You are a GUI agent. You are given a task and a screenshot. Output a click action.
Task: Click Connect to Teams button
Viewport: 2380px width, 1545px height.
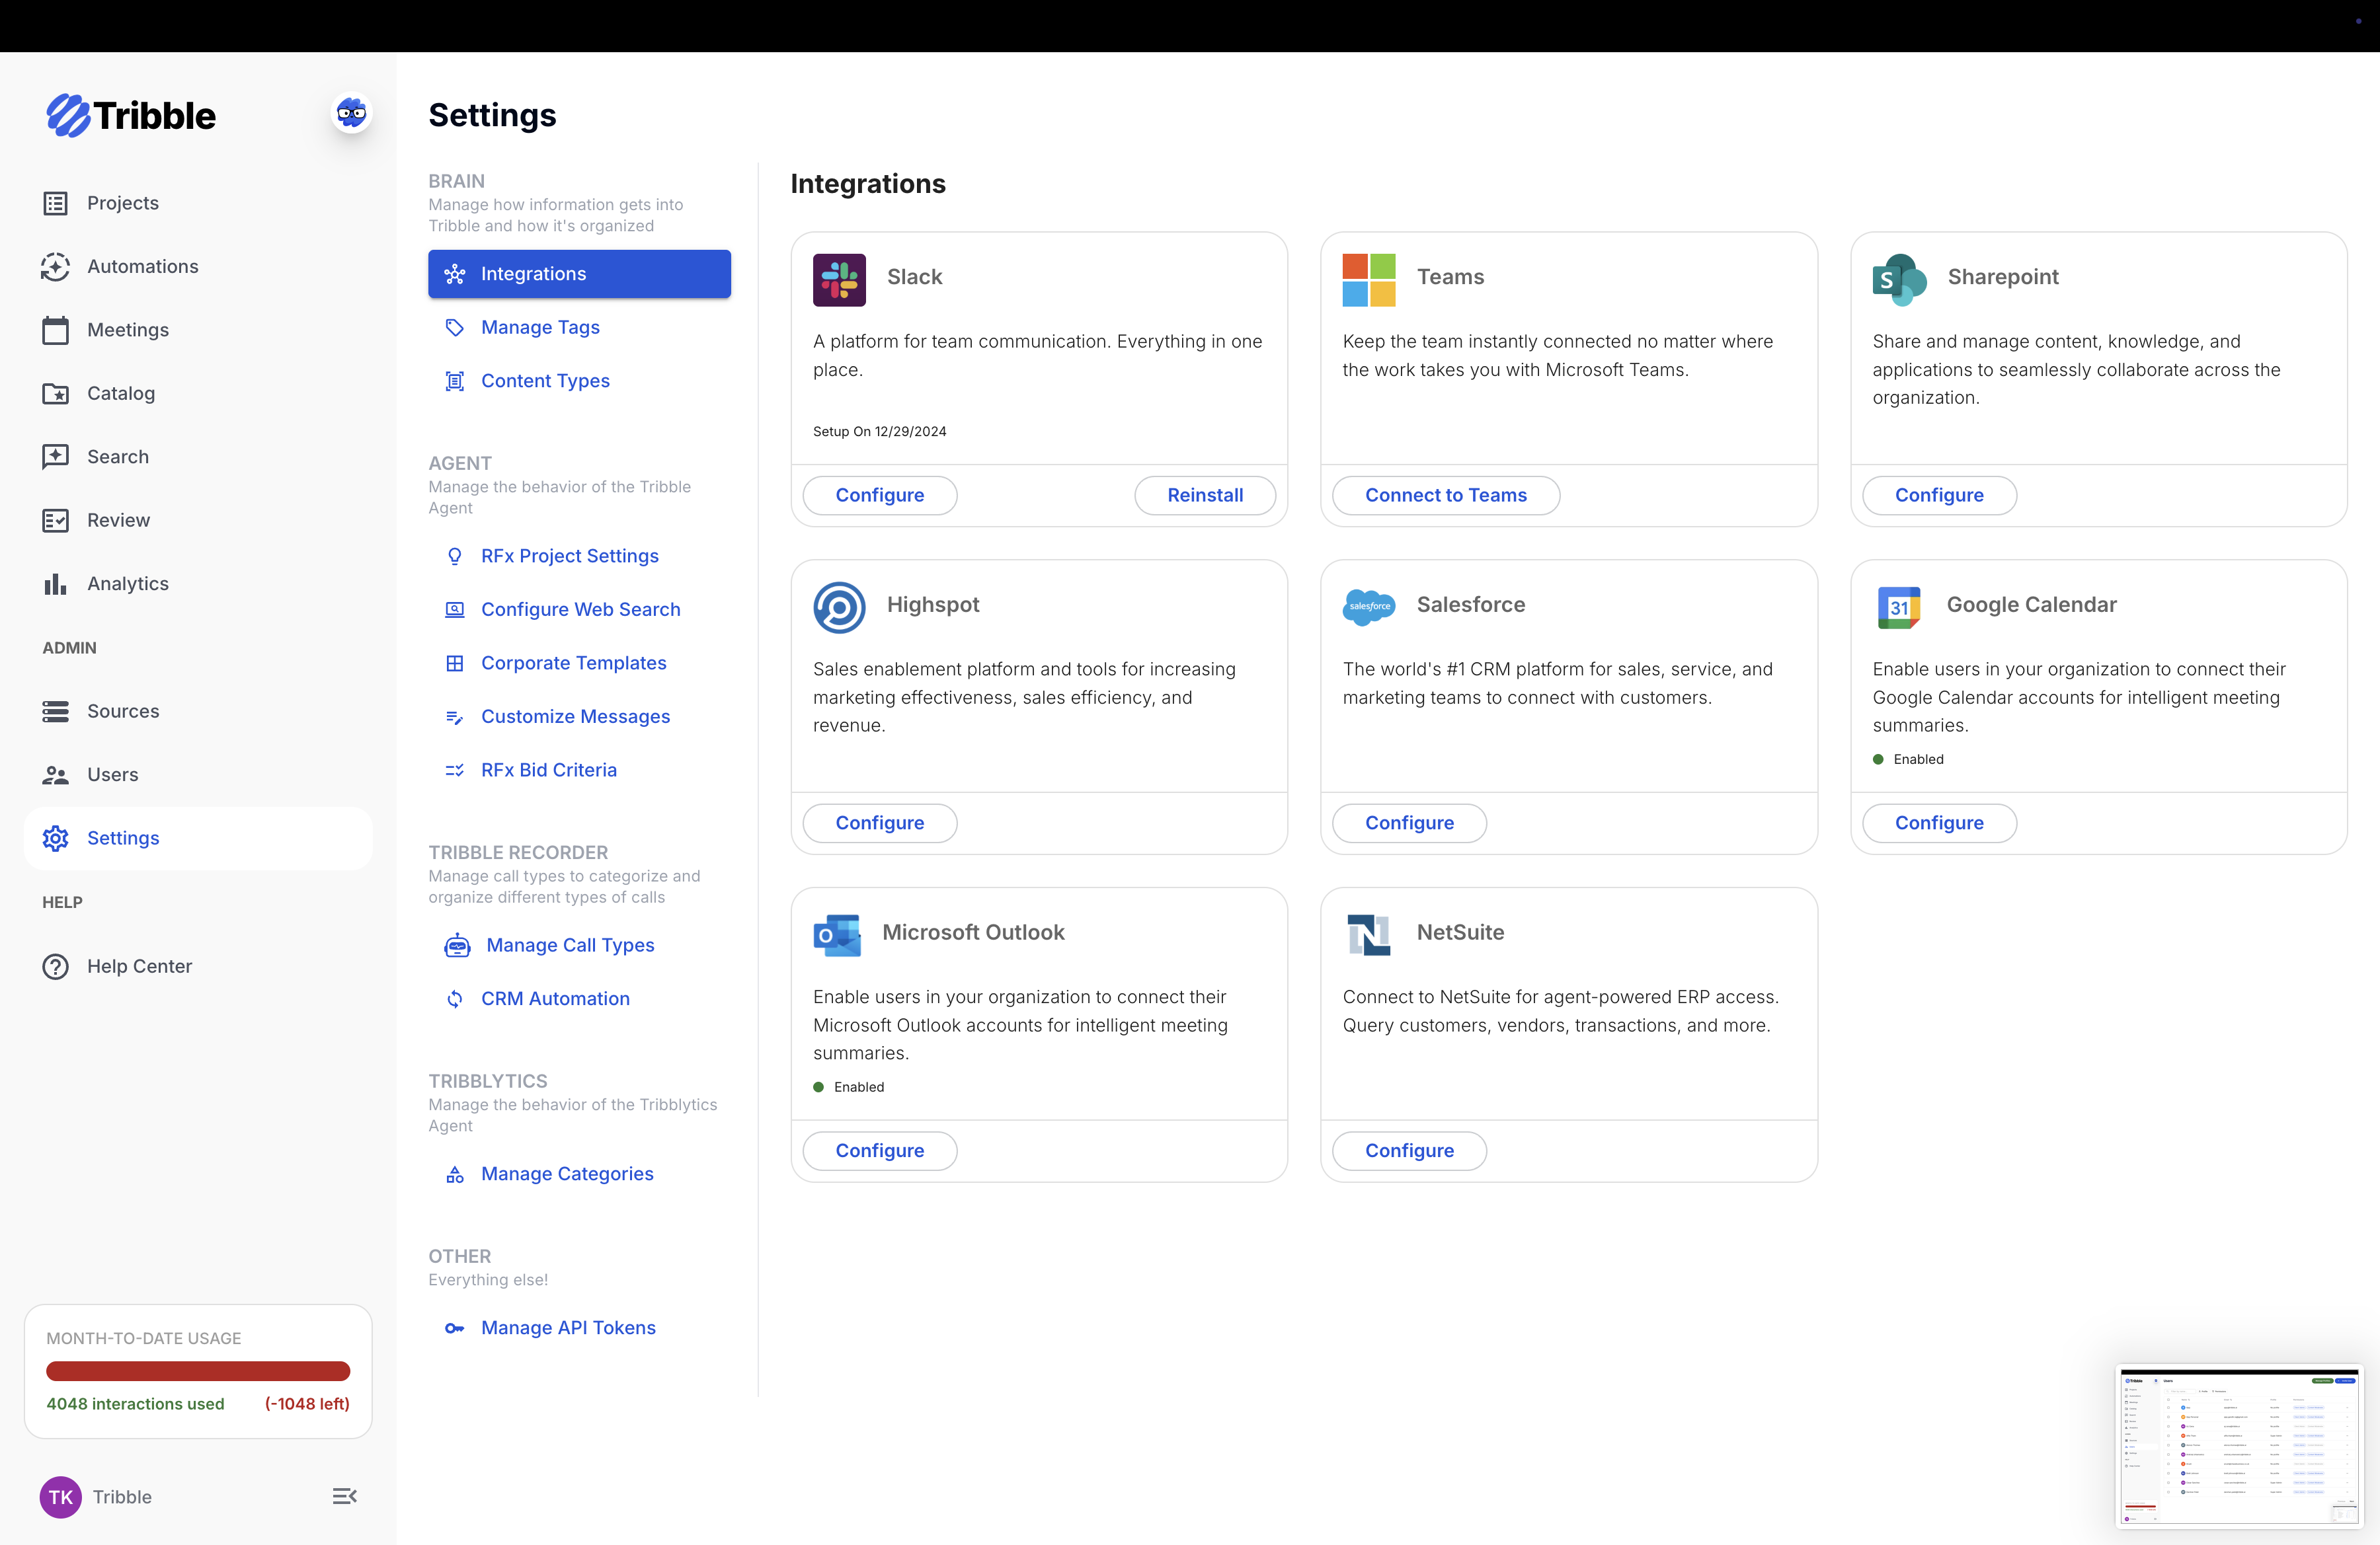pyautogui.click(x=1446, y=496)
